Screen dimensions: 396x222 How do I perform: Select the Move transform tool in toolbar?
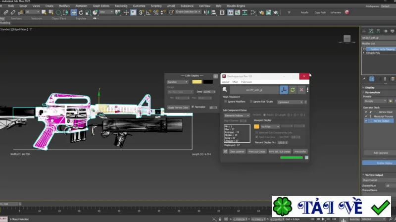tap(74, 12)
